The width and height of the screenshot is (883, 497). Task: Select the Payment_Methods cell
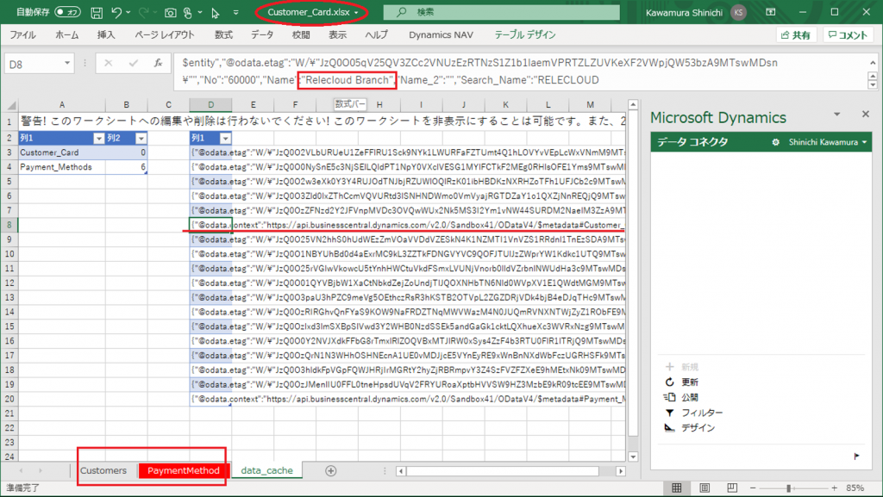[x=62, y=167]
